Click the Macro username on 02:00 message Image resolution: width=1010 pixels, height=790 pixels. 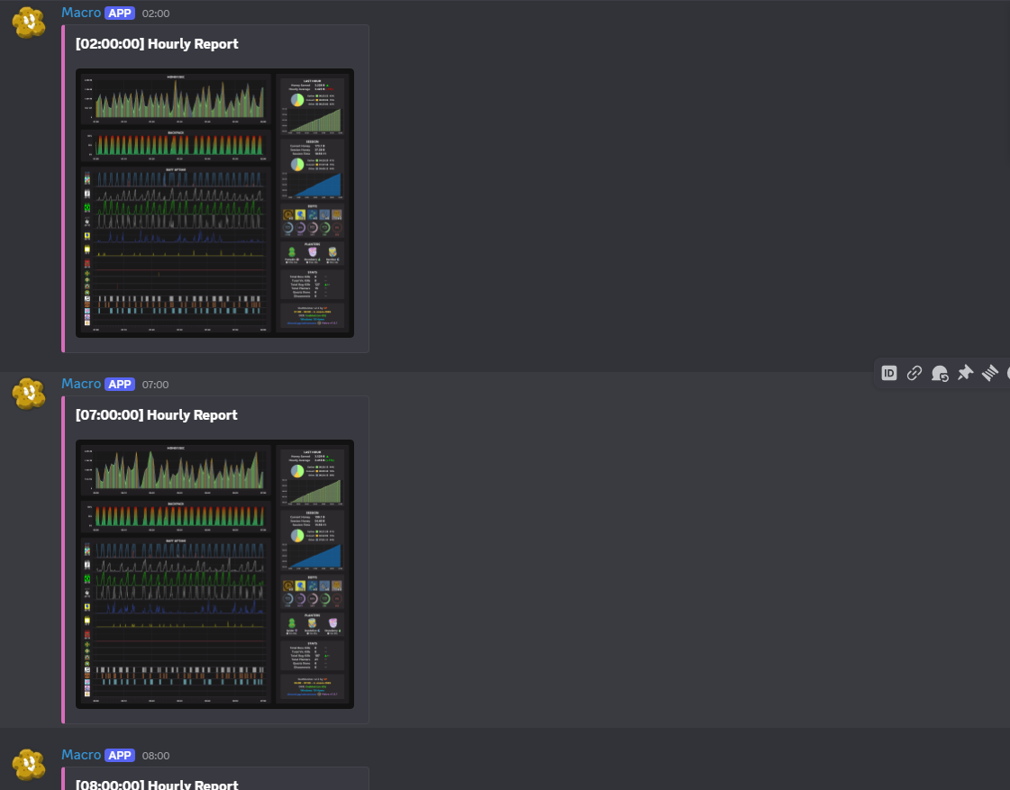[81, 13]
